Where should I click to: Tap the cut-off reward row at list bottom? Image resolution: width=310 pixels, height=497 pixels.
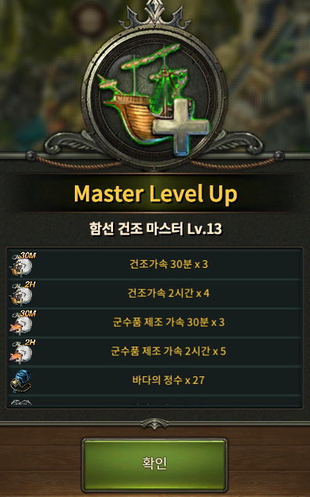coord(155,401)
